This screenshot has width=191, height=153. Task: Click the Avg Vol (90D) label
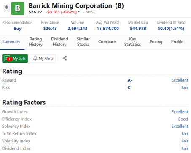click(x=108, y=23)
